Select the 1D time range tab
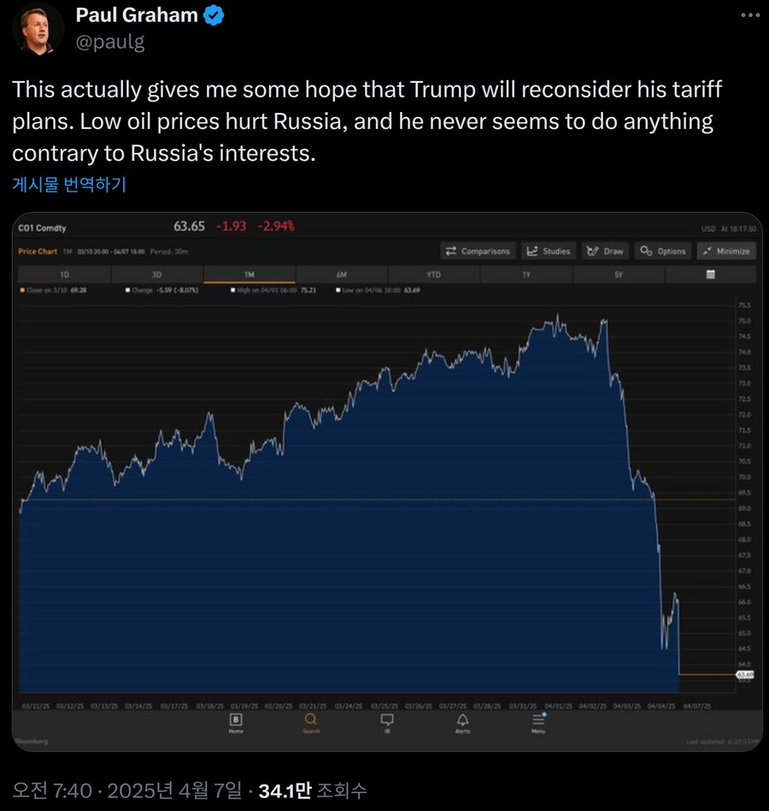The height and width of the screenshot is (811, 769). point(65,274)
